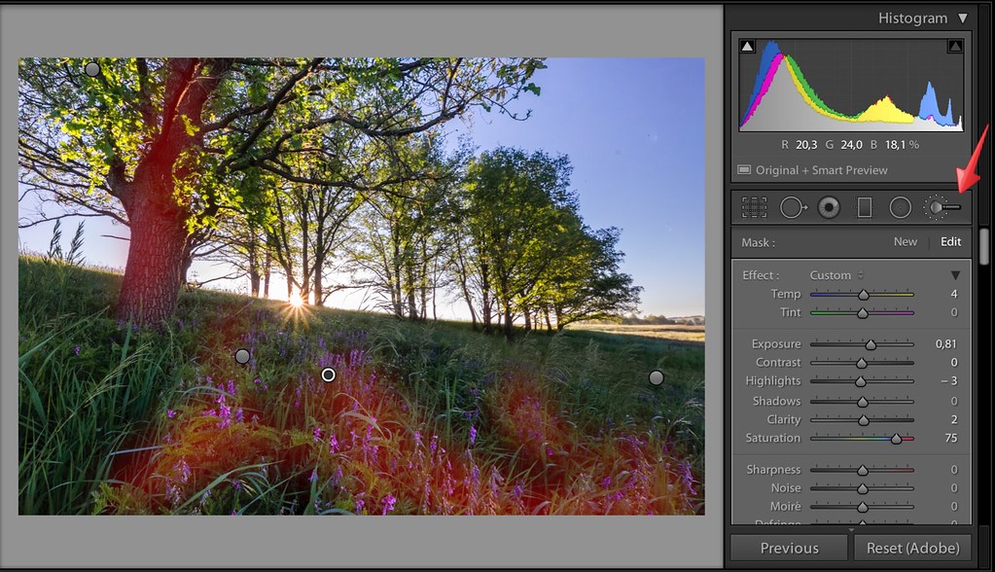This screenshot has height=572, width=995.
Task: Collapse the Histogram panel
Action: [962, 18]
